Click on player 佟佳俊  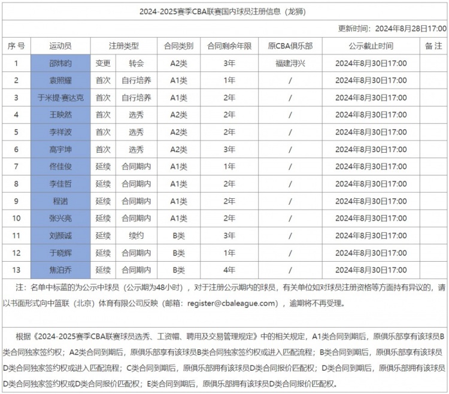click(60, 167)
